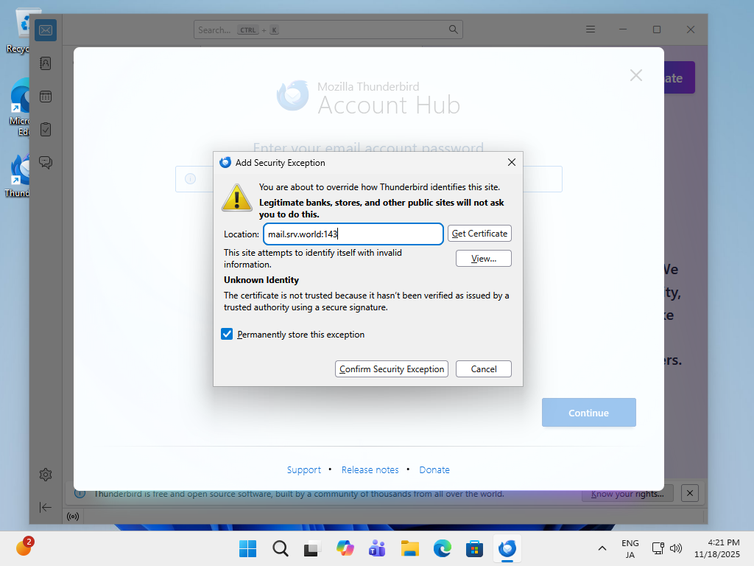Open File Explorer from the taskbar
754x566 pixels.
(409, 548)
